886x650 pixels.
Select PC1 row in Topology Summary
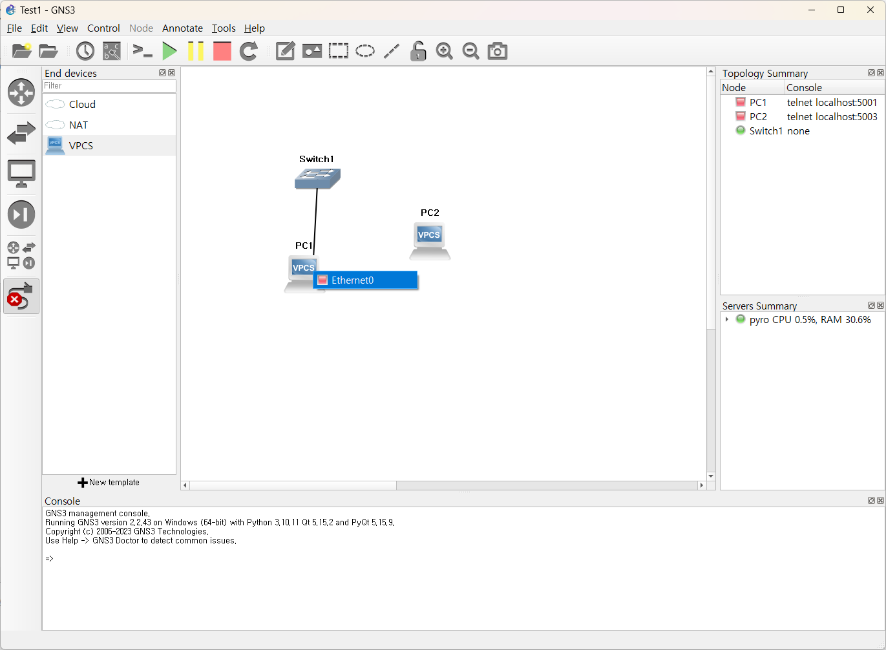point(803,102)
